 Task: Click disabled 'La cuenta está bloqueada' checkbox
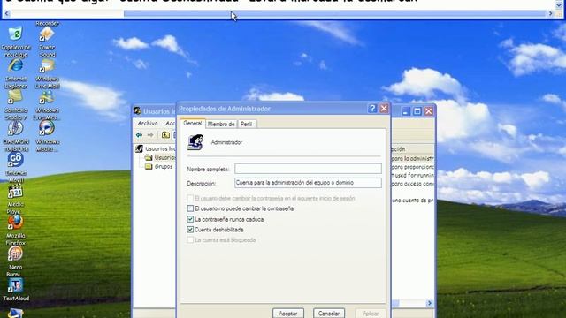[190, 239]
